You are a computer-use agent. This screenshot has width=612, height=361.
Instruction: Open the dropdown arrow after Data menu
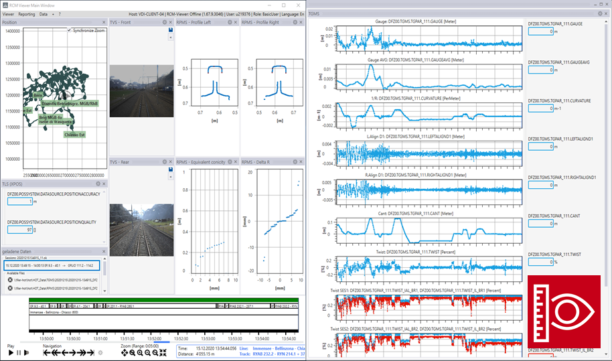pos(53,14)
